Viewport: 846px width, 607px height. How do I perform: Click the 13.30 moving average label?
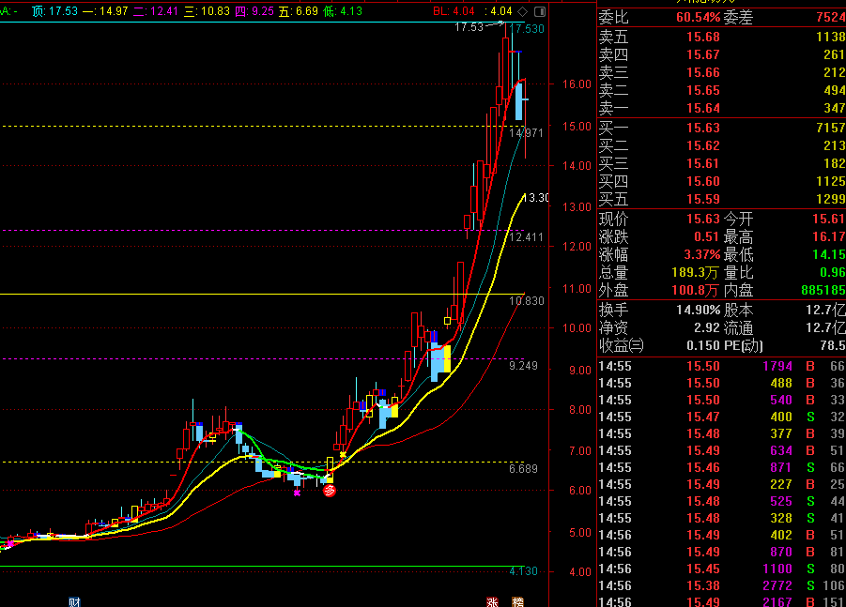coord(535,198)
